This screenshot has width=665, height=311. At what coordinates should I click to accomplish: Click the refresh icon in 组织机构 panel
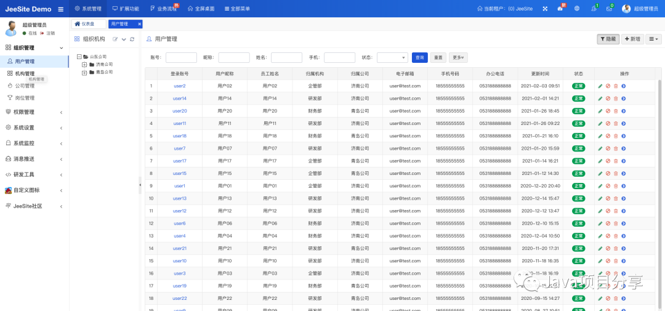click(x=132, y=39)
